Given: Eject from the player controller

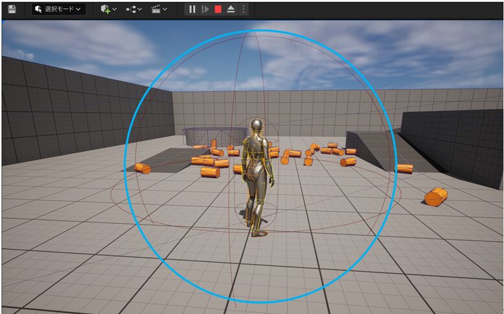Looking at the screenshot, I should [x=231, y=9].
